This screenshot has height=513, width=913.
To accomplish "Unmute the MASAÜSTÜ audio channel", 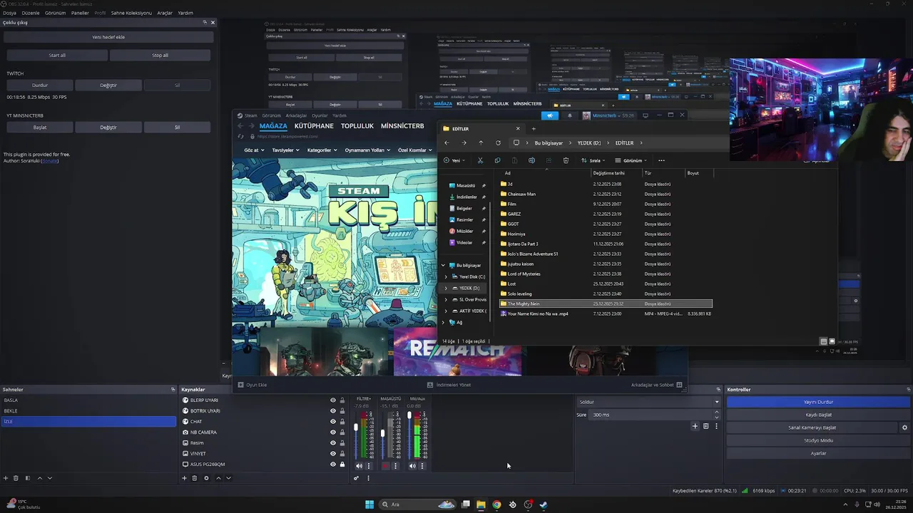I will coord(385,466).
